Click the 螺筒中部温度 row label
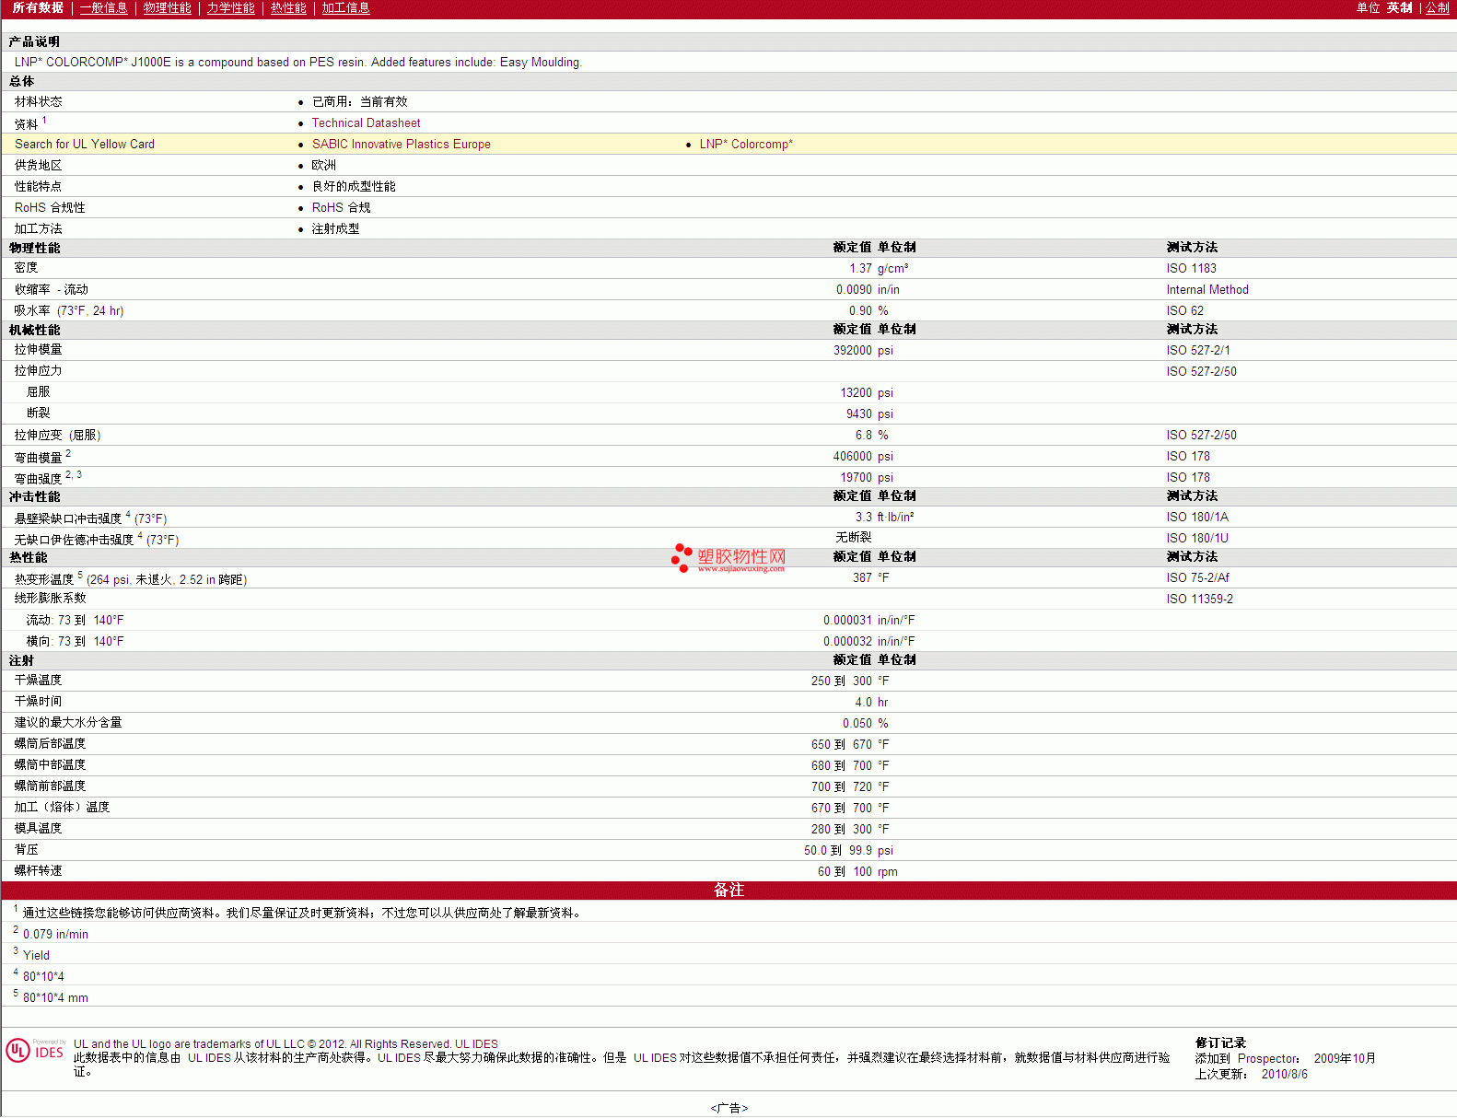1457x1118 pixels. pyautogui.click(x=50, y=764)
